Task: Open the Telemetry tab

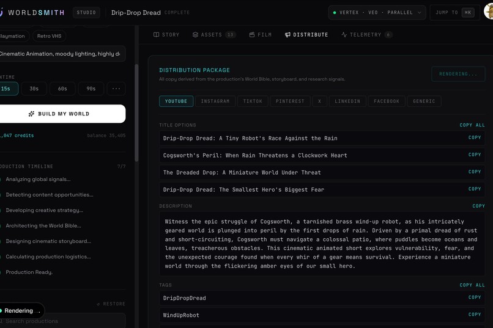Action: click(x=366, y=35)
